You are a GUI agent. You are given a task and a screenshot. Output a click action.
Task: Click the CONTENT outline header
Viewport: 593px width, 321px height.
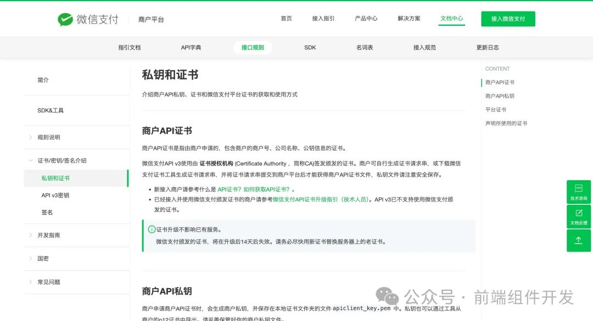pos(497,68)
